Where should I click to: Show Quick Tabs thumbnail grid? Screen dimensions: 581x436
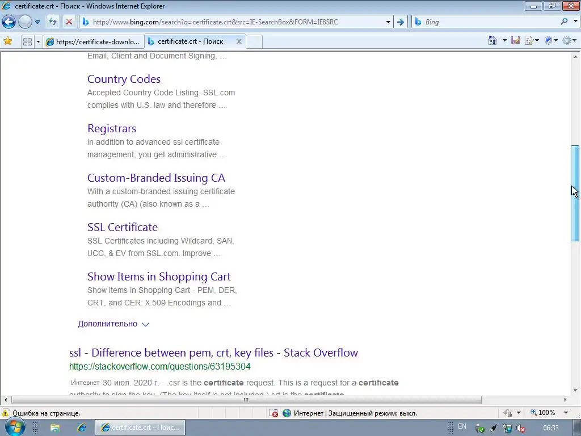coord(27,41)
